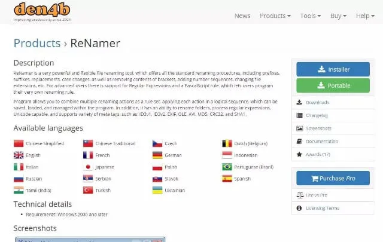
Task: Click the Lite vs Pro scales icon
Action: click(x=300, y=195)
